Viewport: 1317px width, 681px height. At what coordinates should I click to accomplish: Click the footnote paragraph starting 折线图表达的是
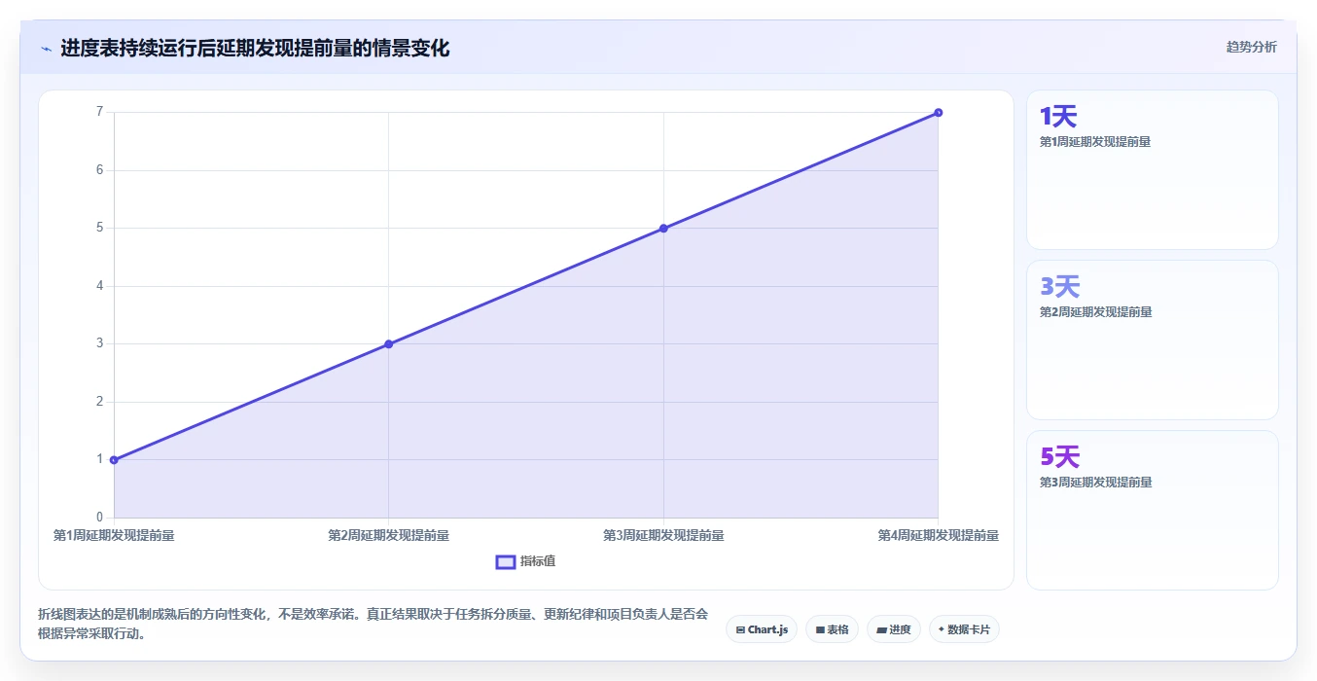[374, 625]
